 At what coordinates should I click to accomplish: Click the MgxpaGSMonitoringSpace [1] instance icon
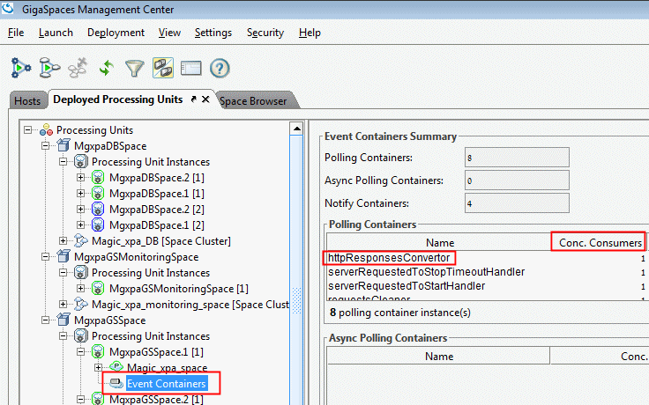98,288
